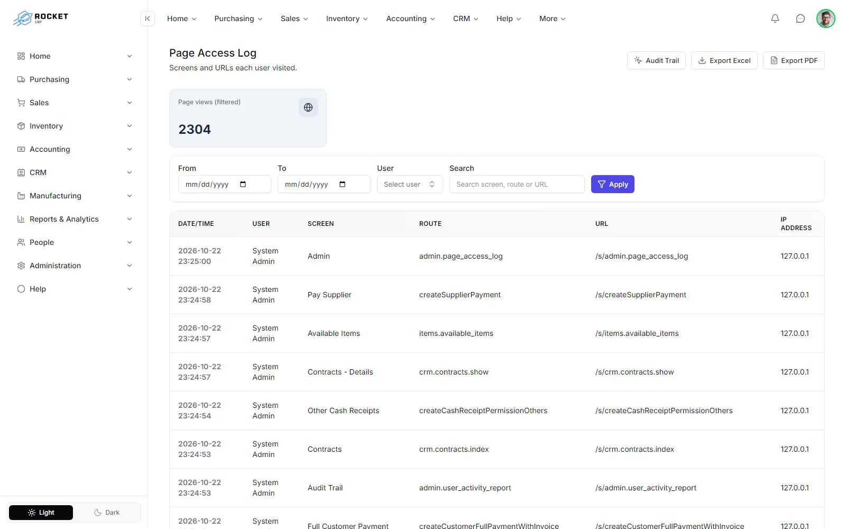Switch to Dark theme
Screen dimensions: 846x529
coord(107,513)
